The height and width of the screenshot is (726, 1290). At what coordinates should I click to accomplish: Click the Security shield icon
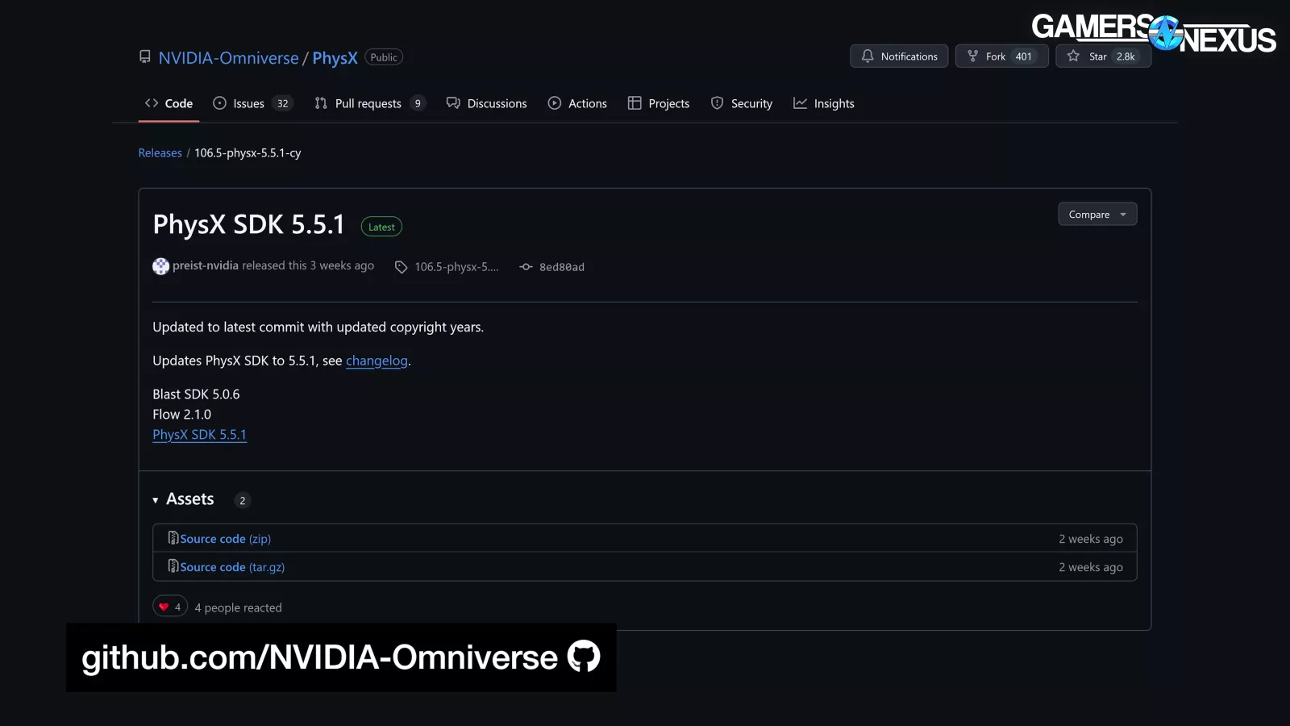click(717, 103)
